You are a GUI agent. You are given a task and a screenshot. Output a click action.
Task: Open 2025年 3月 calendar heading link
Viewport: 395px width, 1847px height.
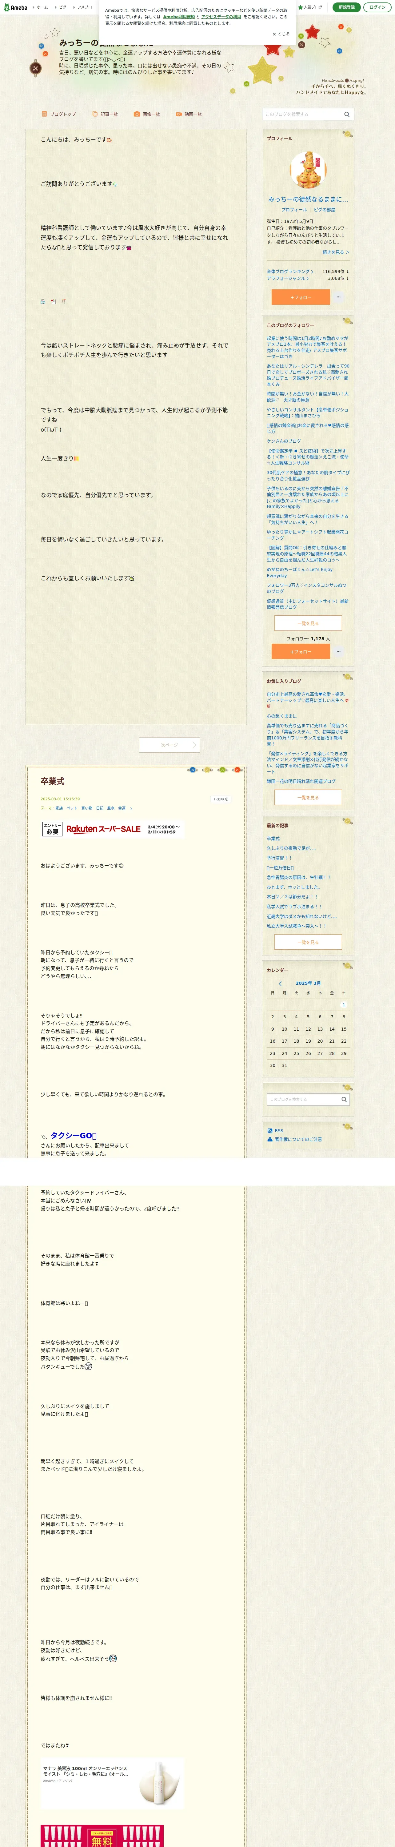308,983
